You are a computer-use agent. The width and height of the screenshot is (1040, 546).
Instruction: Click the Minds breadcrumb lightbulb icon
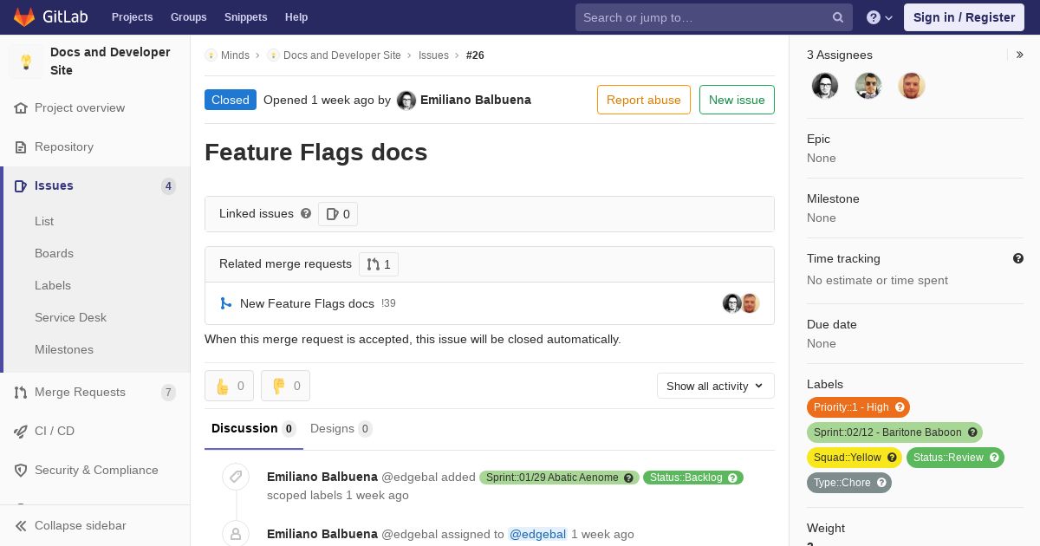point(211,55)
